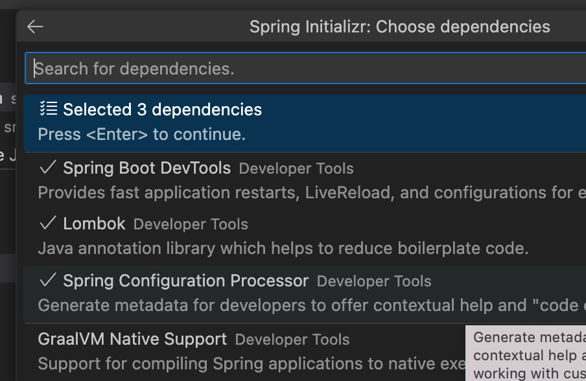Image resolution: width=586 pixels, height=381 pixels.
Task: Click the checklist icon beside Selected 3 dependencies
Action: [x=49, y=109]
